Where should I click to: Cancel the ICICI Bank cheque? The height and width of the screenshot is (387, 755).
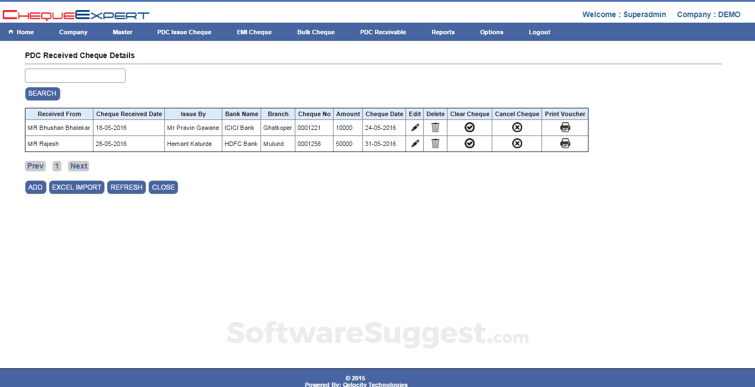[516, 127]
